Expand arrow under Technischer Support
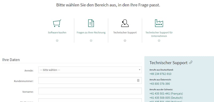The width and height of the screenshot is (214, 102). pos(125,40)
